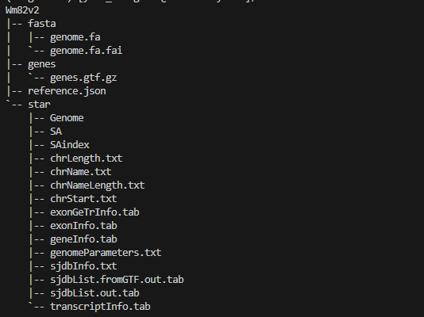Select transcriptInfo.tab at the bottom
424x317 pixels.
pyautogui.click(x=100, y=307)
